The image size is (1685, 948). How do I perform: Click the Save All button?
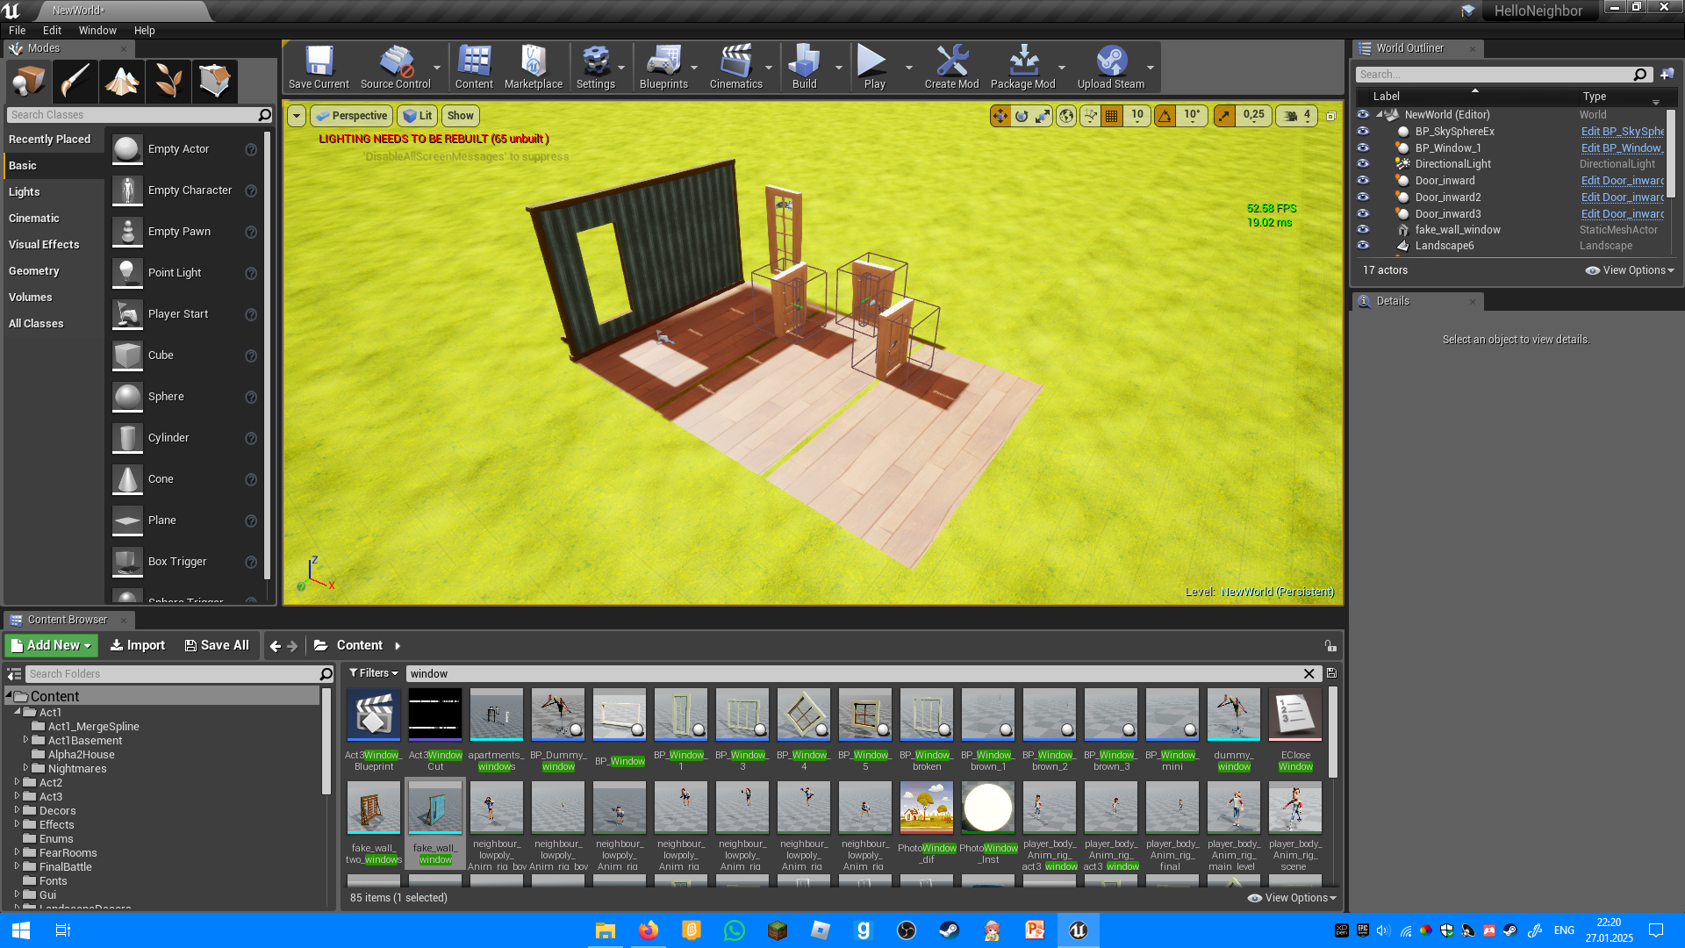click(x=217, y=645)
